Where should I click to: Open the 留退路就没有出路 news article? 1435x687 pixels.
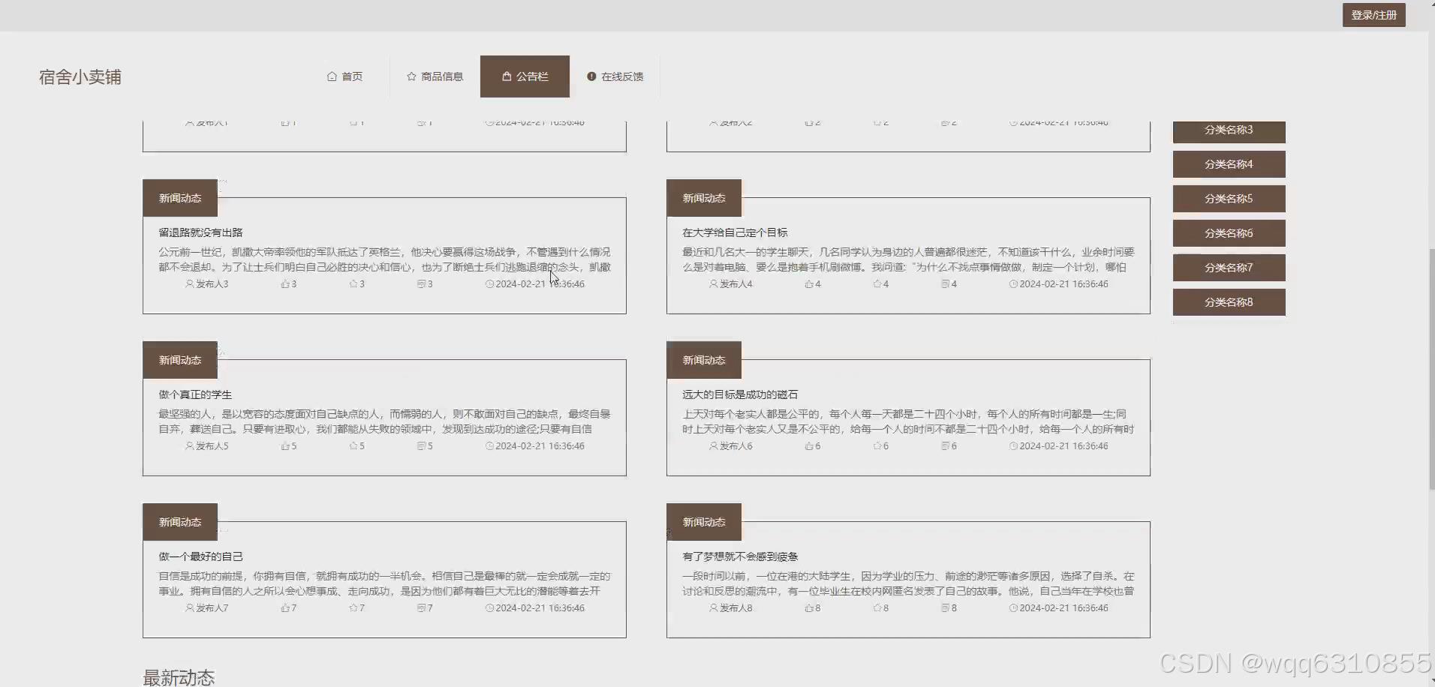200,232
